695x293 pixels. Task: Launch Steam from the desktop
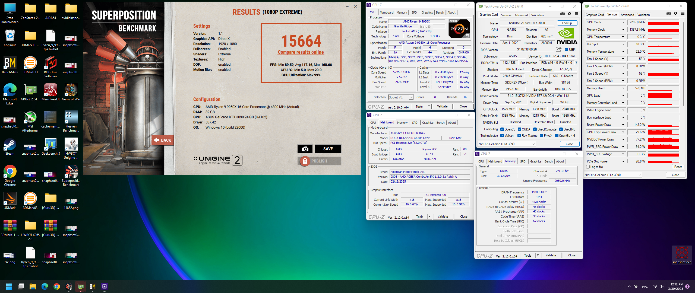coord(10,147)
